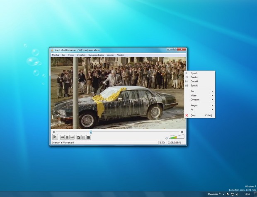Click the faster playback arrow right of seek bar
This screenshot has height=197, width=257.
tap(182, 132)
